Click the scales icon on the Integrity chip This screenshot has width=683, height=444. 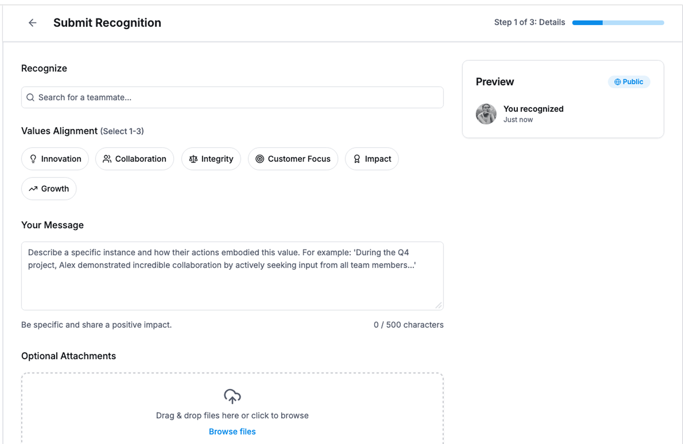[x=193, y=159]
